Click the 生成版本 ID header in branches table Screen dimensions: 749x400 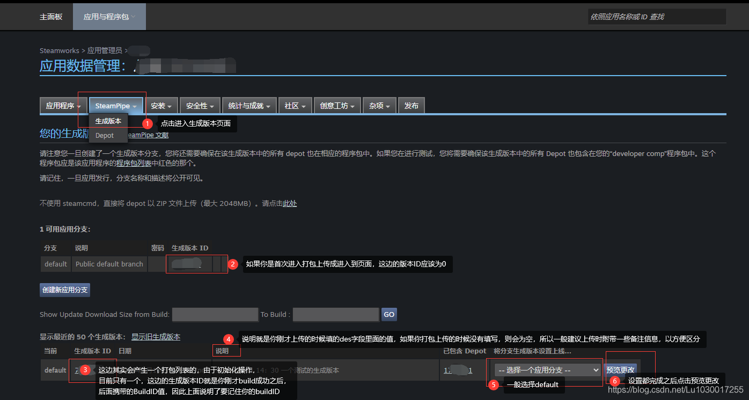[x=189, y=248]
